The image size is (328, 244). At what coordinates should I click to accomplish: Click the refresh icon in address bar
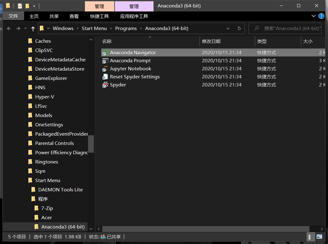pyautogui.click(x=239, y=28)
